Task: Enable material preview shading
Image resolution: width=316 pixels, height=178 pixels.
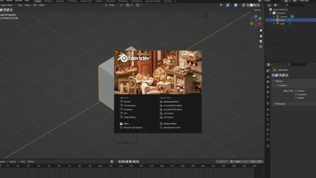Action: pos(255,5)
